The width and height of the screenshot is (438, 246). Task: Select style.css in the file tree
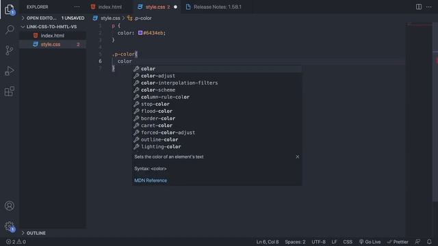53,44
